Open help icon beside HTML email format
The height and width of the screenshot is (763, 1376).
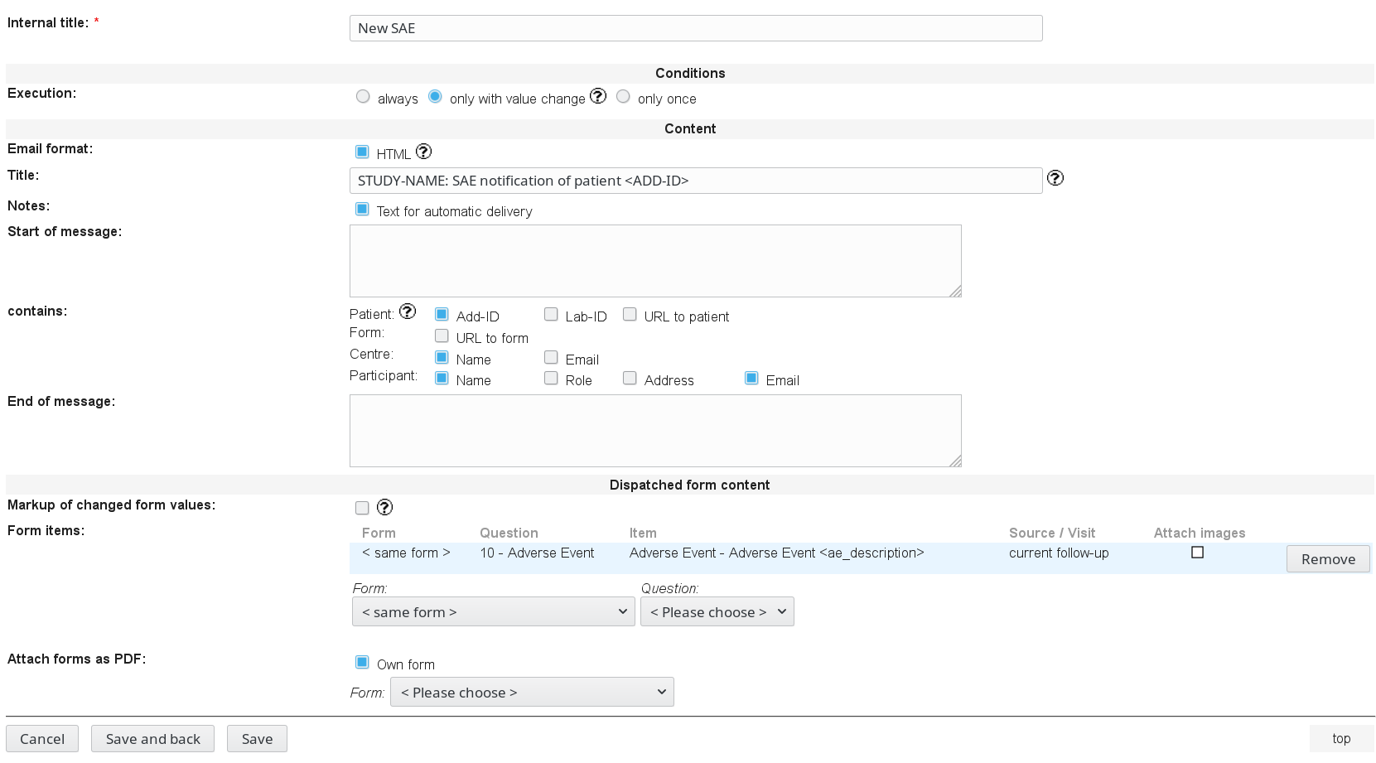pos(423,152)
